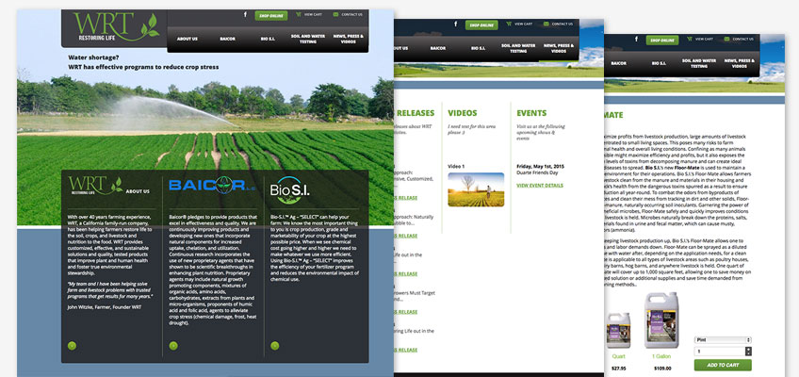Image resolution: width=799 pixels, height=377 pixels.
Task: Open the Pint size dropdown
Action: (723, 340)
